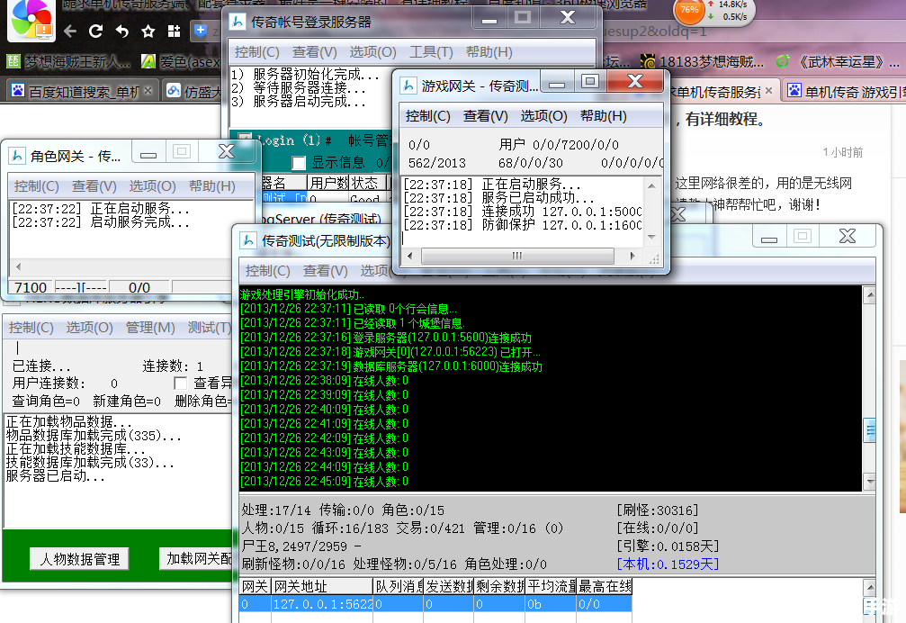The width and height of the screenshot is (906, 623).
Task: Click the vertical scrollbar thumb of engine log
Action: pos(869,430)
